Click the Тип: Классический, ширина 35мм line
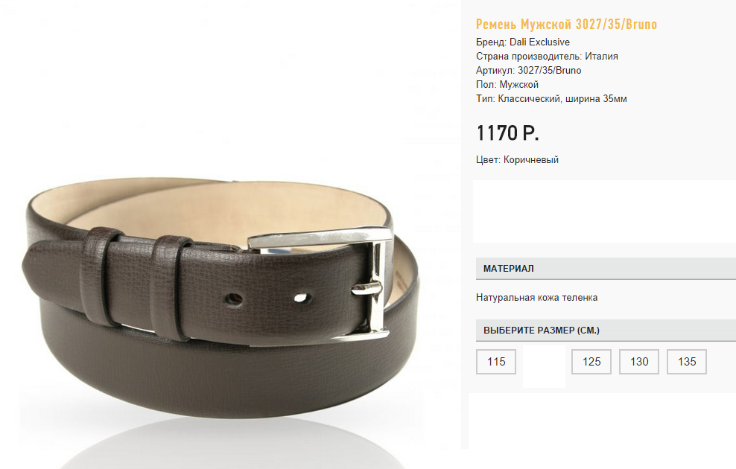The height and width of the screenshot is (469, 736). tap(551, 98)
